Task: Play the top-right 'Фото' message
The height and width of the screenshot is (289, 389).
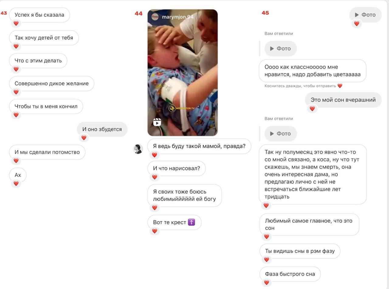Action: (365, 15)
